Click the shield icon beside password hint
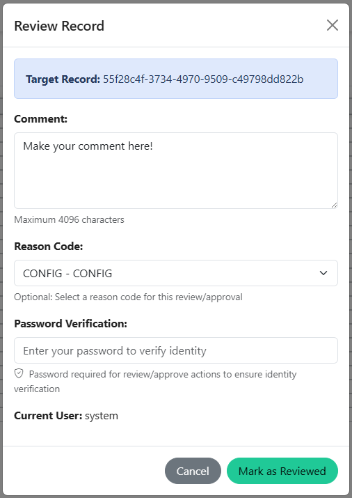Screen dimensions: 352x498 tap(19, 374)
